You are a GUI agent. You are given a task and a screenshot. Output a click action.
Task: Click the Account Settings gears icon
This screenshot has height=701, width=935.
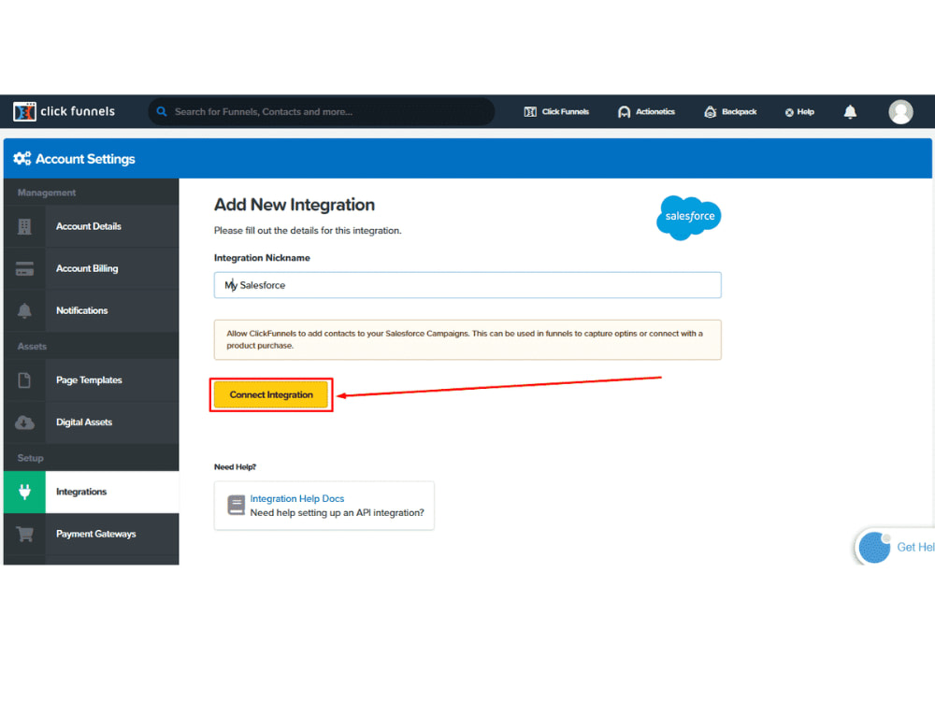pos(22,159)
